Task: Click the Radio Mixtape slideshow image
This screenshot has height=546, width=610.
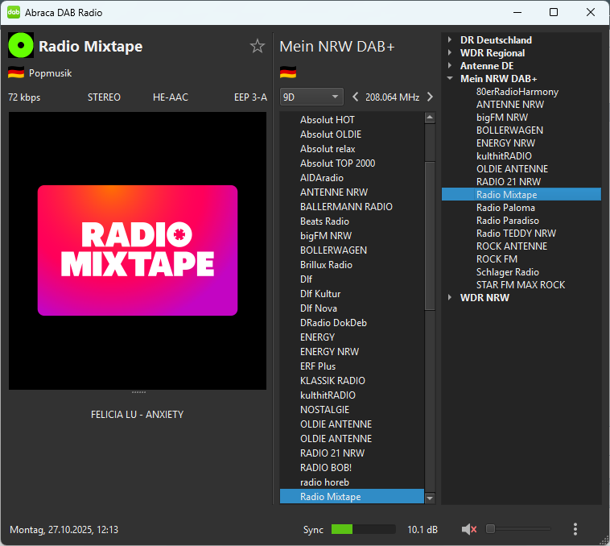Action: 138,250
